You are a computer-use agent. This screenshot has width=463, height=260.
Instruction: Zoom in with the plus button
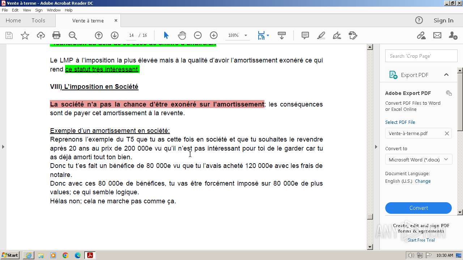coord(214,35)
